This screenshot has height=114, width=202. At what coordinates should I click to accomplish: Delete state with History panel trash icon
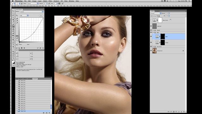(49, 113)
